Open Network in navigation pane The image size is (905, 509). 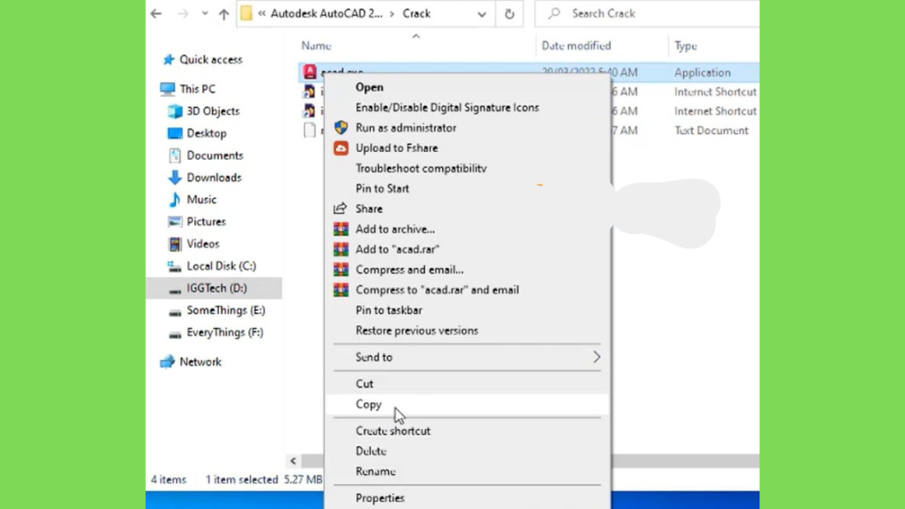[x=201, y=361]
